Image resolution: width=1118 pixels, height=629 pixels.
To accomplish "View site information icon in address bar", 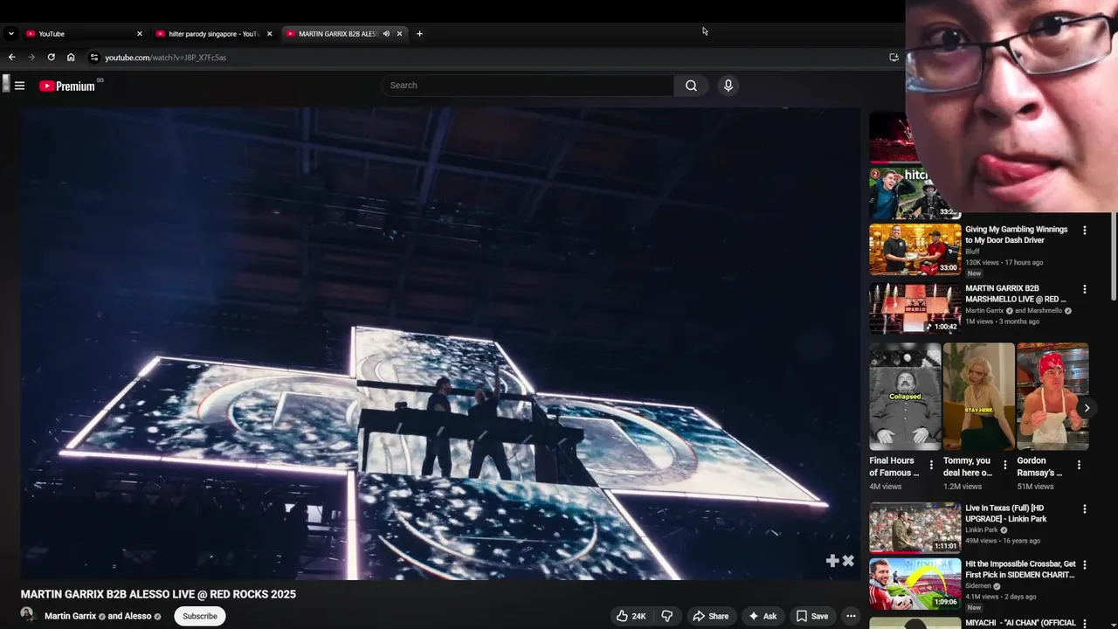I will (x=94, y=58).
